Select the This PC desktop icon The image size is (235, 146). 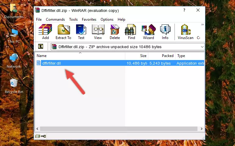(x=14, y=36)
